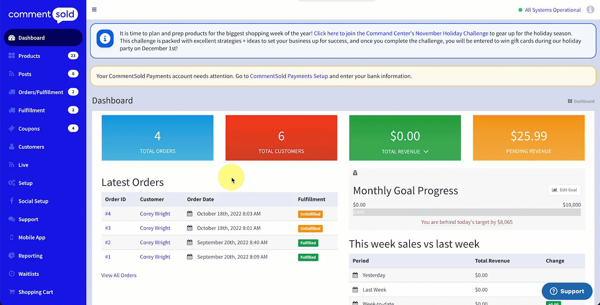Open order #4 link
This screenshot has height=305, width=600.
tap(108, 214)
